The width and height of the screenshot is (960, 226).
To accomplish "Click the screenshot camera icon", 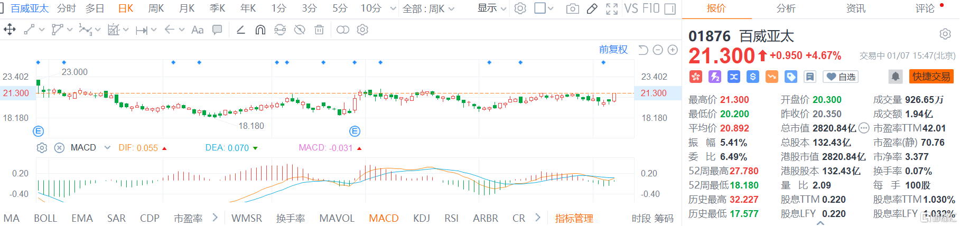I will [x=572, y=8].
